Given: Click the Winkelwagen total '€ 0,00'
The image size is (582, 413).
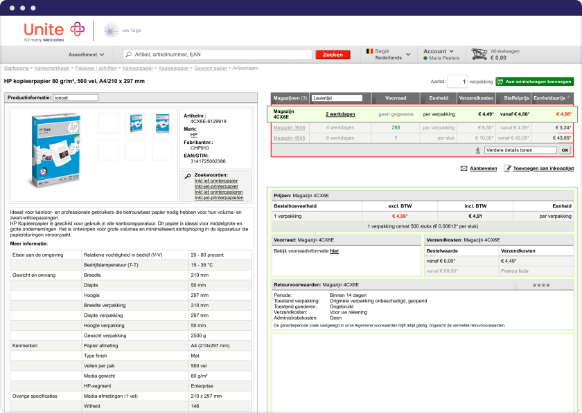Looking at the screenshot, I should tap(498, 58).
